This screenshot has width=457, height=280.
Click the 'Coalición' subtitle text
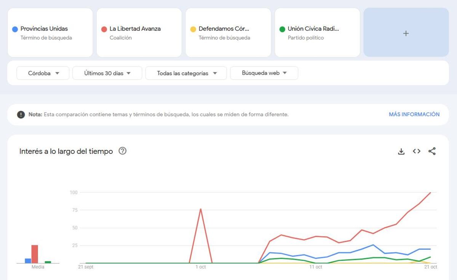pyautogui.click(x=121, y=38)
